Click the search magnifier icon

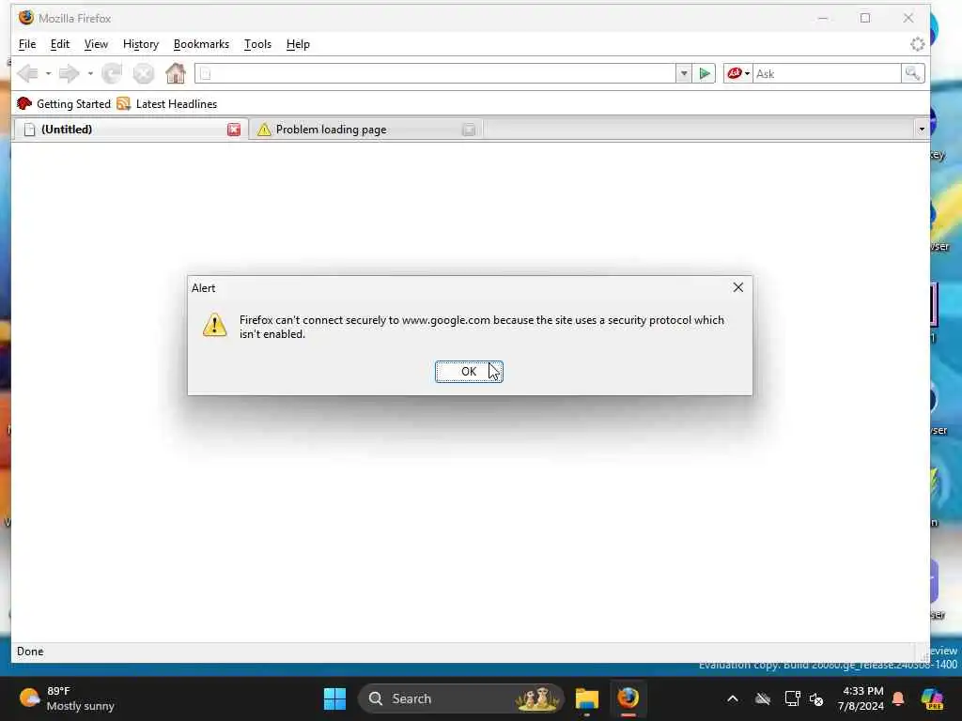pyautogui.click(x=913, y=73)
